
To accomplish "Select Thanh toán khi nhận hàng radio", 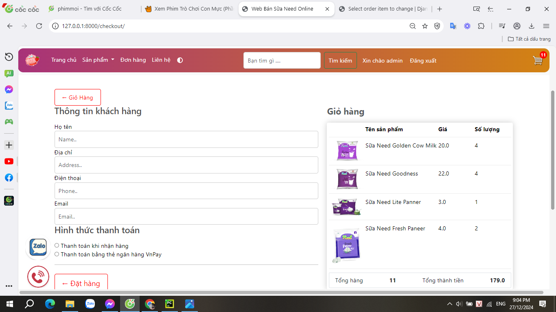I will point(57,245).
